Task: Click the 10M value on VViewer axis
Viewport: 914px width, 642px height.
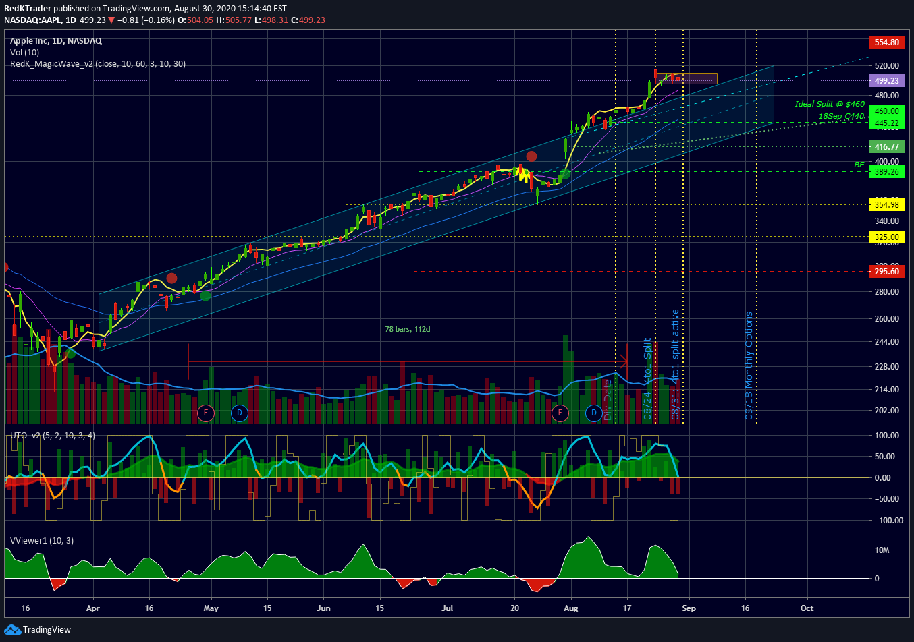Action: [882, 550]
